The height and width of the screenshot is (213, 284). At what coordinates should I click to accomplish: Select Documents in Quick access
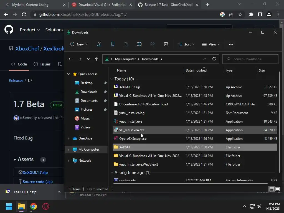89,100
